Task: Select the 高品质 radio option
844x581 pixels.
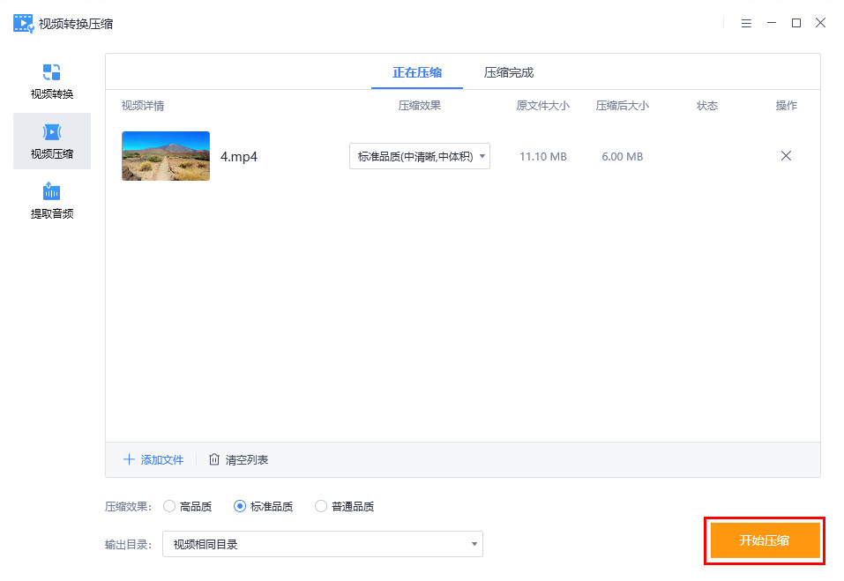Action: click(x=187, y=506)
